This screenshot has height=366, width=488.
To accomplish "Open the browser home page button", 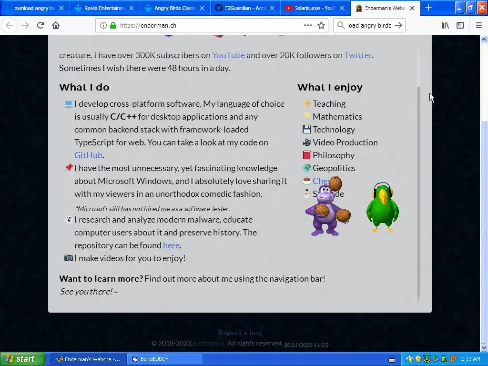I will [x=56, y=25].
